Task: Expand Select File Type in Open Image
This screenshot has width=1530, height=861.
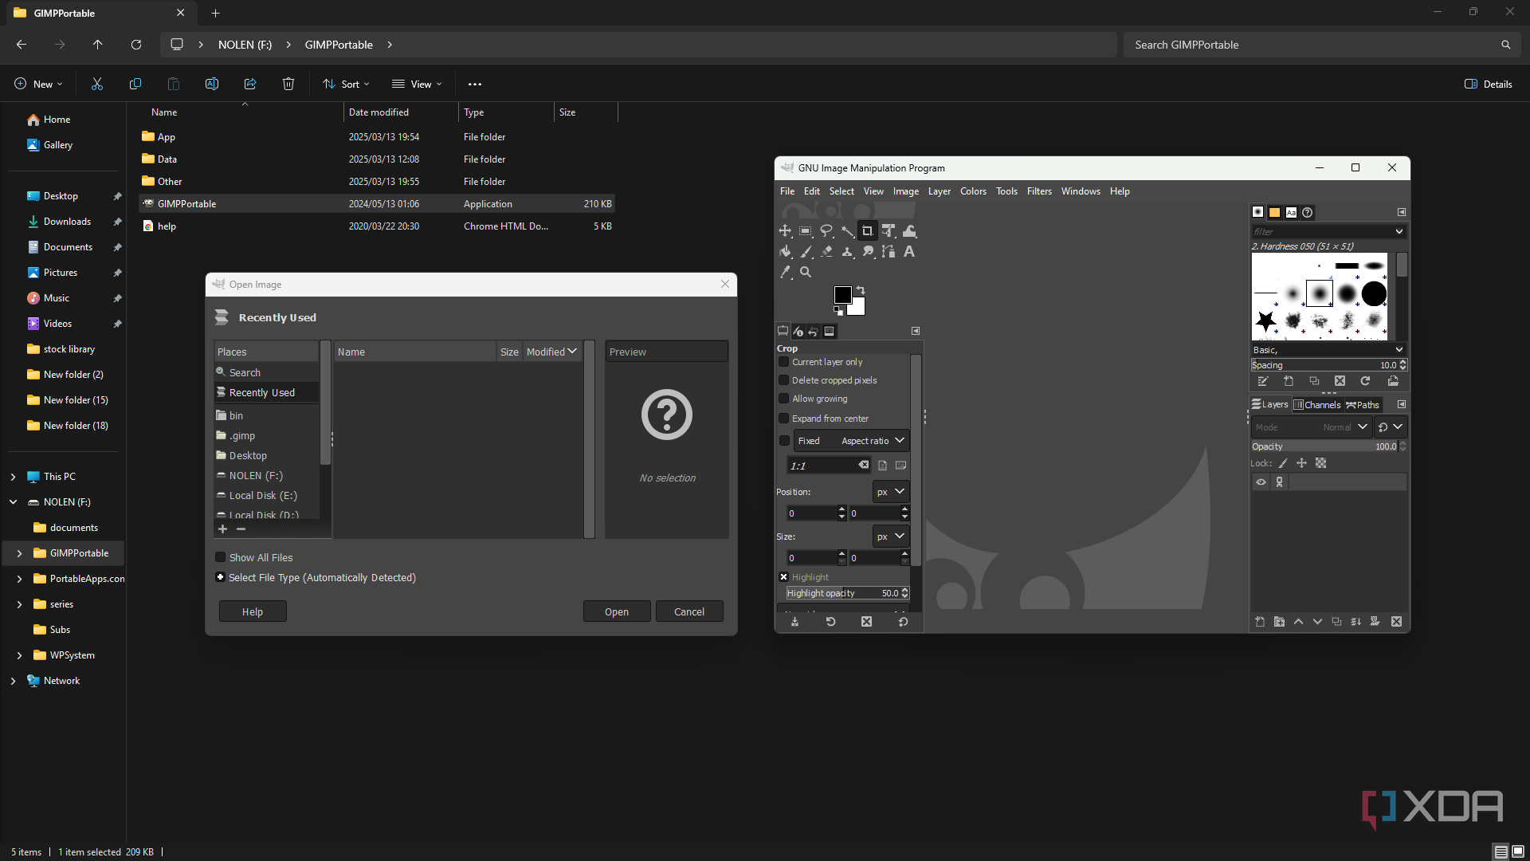Action: point(221,577)
